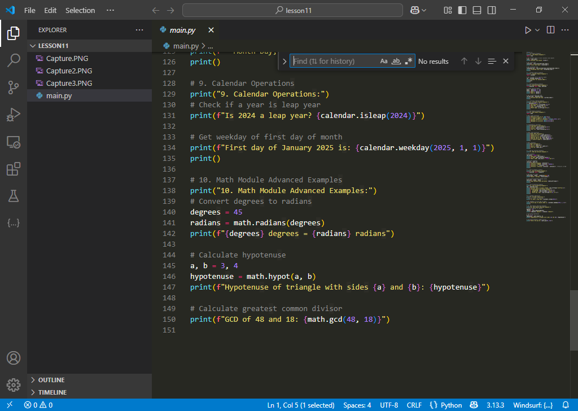This screenshot has width=578, height=411.
Task: Click the editor vertical scrollbar thumb
Action: click(x=574, y=320)
